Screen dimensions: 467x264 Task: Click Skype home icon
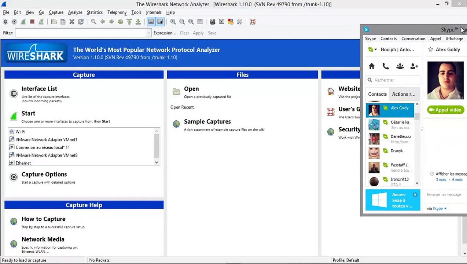click(372, 66)
